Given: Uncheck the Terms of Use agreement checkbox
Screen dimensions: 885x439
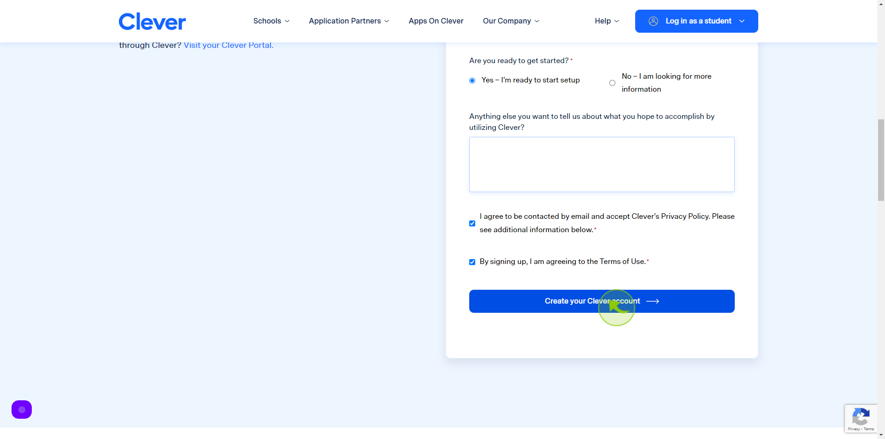Looking at the screenshot, I should (x=472, y=262).
